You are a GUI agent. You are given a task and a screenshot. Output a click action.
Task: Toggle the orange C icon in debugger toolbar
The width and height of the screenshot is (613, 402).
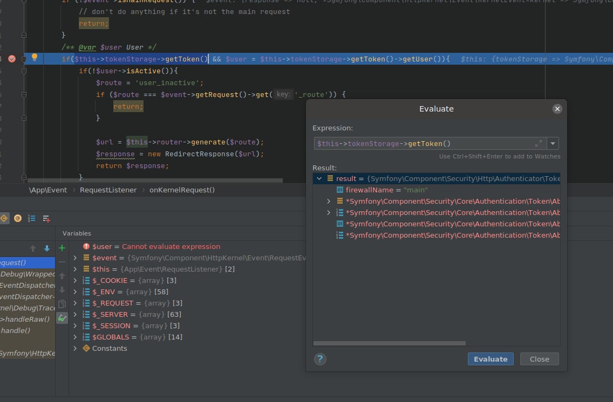point(4,218)
